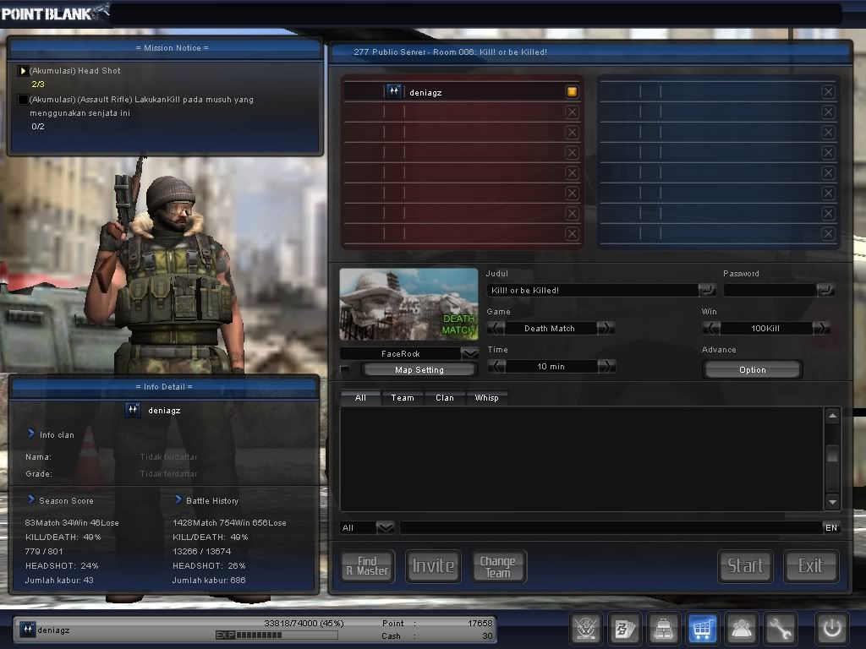Click the Change Team button
The image size is (866, 649).
point(498,566)
